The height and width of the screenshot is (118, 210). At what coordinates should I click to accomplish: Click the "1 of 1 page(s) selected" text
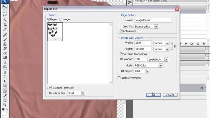[x=60, y=88]
